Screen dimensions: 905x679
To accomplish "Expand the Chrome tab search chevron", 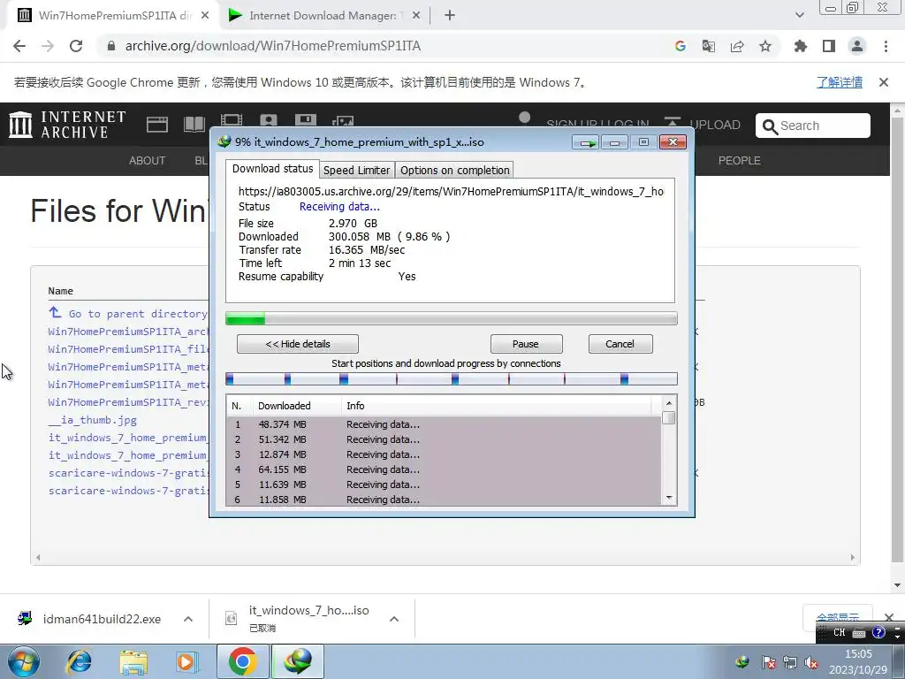I will (799, 15).
